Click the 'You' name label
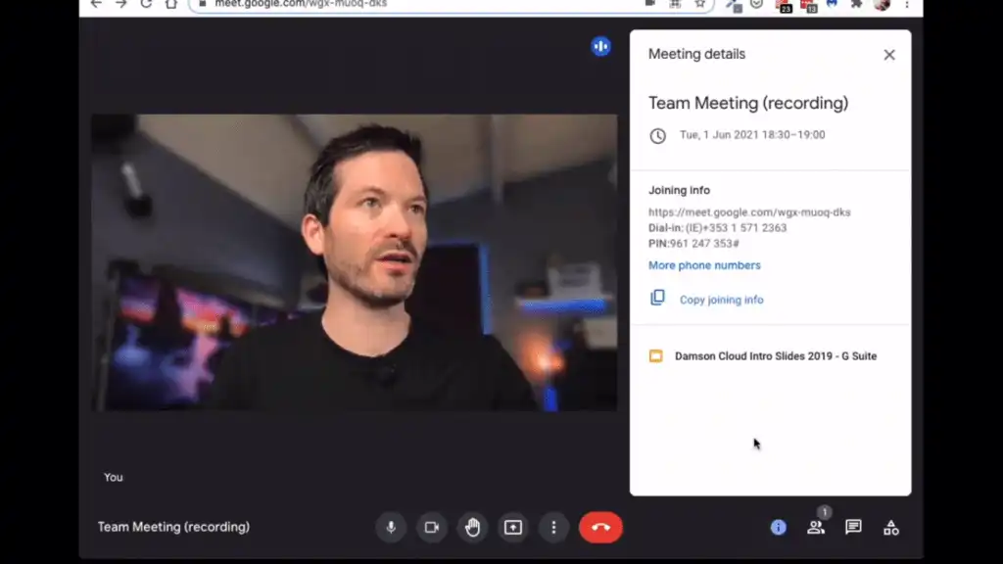The height and width of the screenshot is (564, 1003). tap(114, 478)
